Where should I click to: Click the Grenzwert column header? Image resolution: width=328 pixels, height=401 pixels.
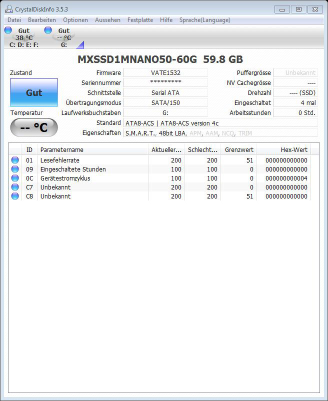click(x=238, y=150)
